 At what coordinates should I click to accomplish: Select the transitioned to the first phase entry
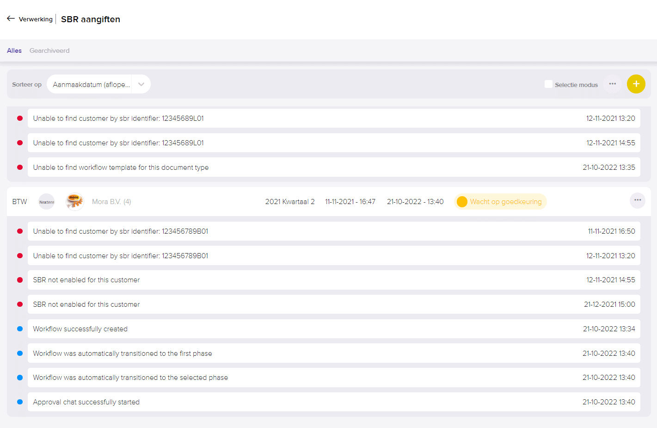point(334,354)
